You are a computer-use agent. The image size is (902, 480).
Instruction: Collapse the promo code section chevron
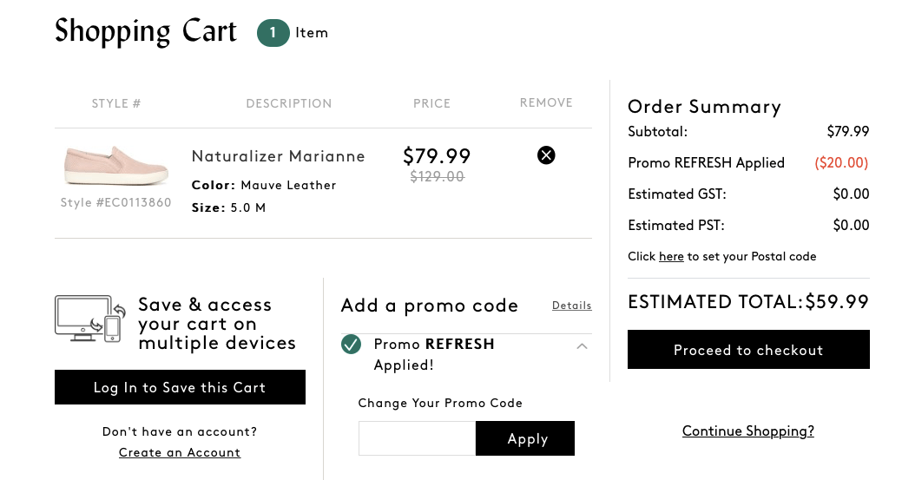(583, 346)
